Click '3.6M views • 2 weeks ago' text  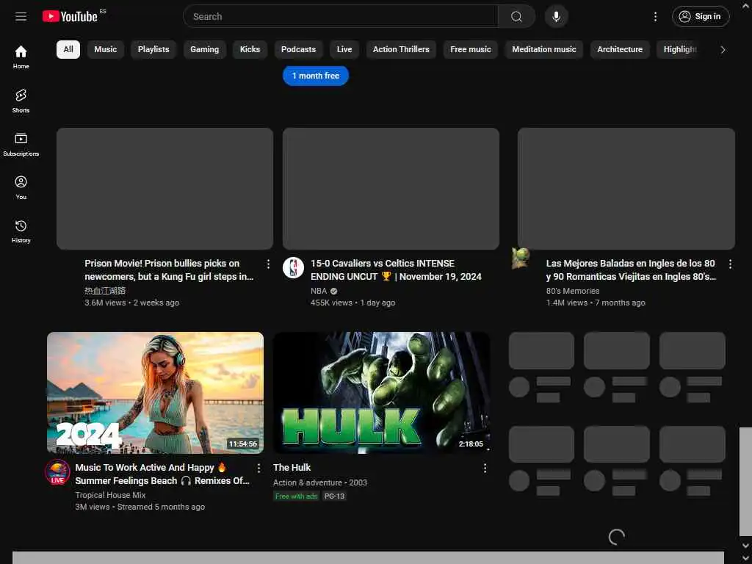(132, 303)
